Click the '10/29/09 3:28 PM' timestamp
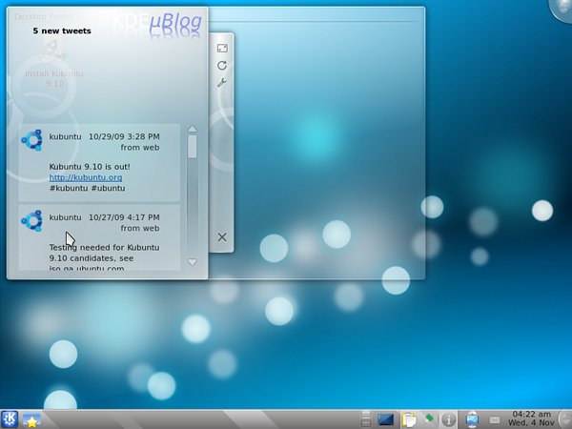572x429 pixels. pyautogui.click(x=124, y=136)
